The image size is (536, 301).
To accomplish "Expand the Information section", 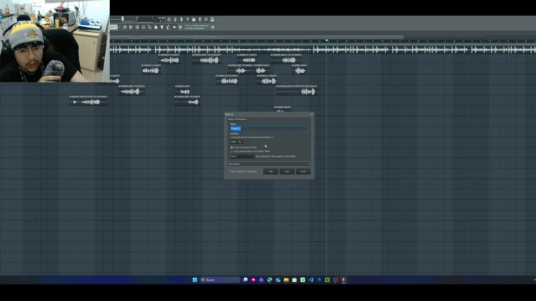I will pos(269,164).
